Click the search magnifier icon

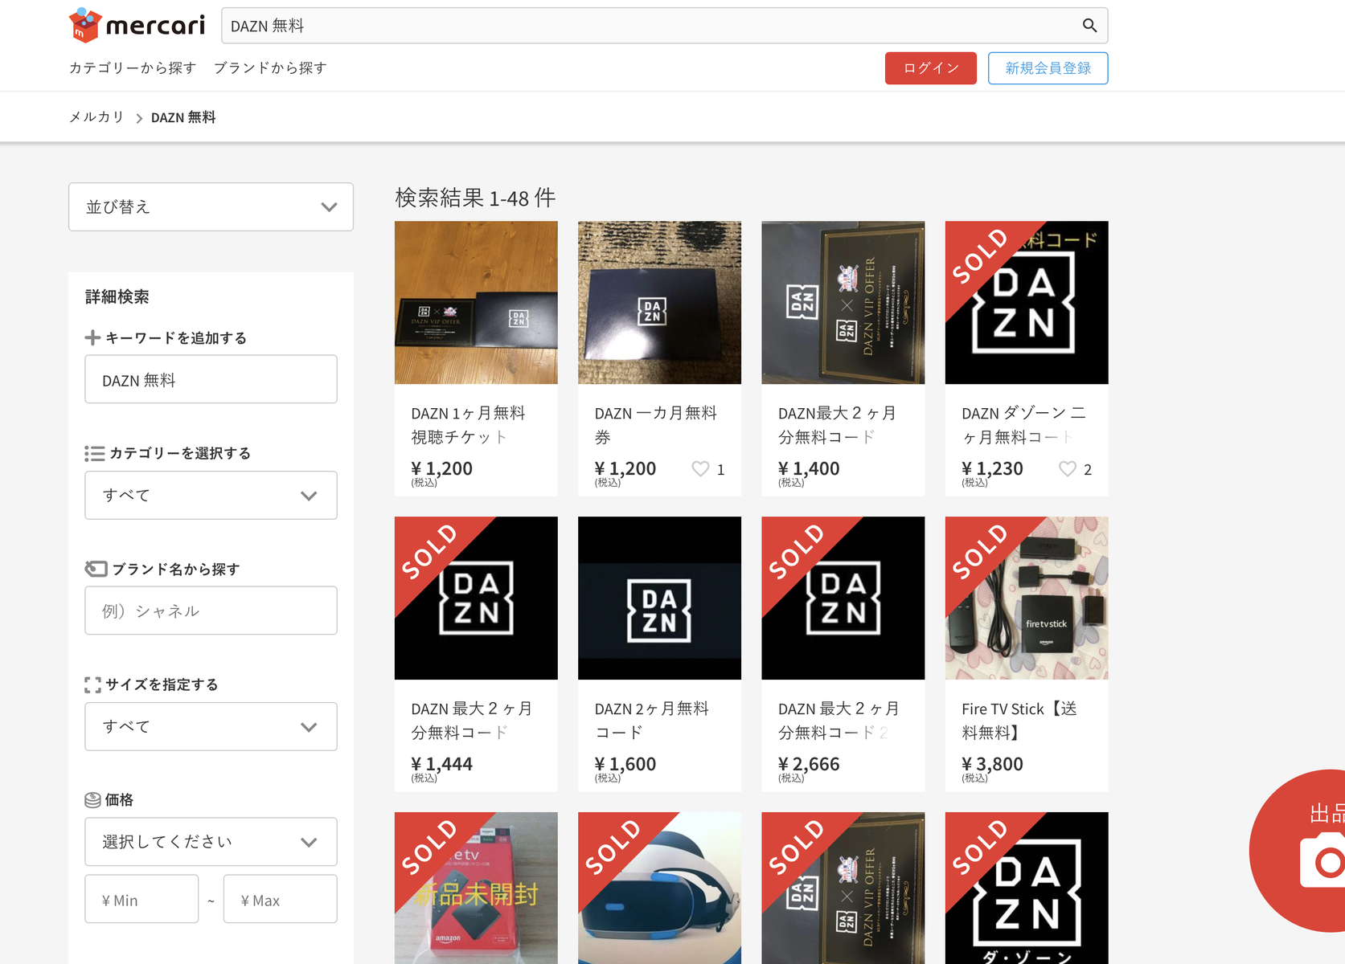coord(1089,26)
